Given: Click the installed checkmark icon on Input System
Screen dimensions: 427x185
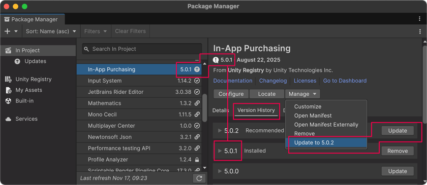Looking at the screenshot, I should click(x=197, y=81).
